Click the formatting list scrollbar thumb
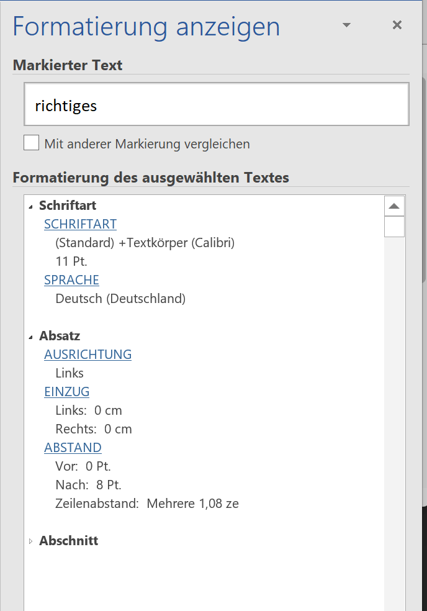Image resolution: width=427 pixels, height=611 pixels. (x=394, y=227)
